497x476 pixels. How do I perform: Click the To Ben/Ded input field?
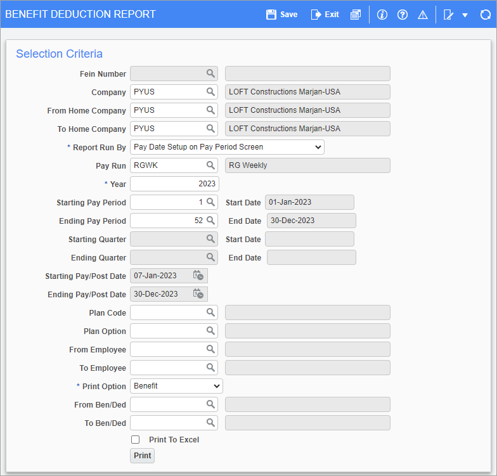[167, 423]
